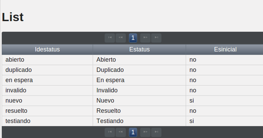Screen dimensions: 263x138
Task: Sort by the Estatus column header
Action: (x=140, y=49)
